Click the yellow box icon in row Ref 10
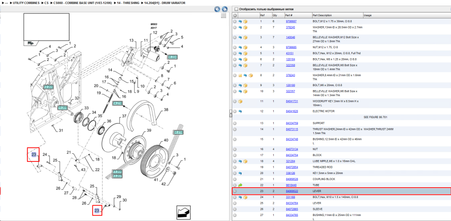 click(245, 91)
